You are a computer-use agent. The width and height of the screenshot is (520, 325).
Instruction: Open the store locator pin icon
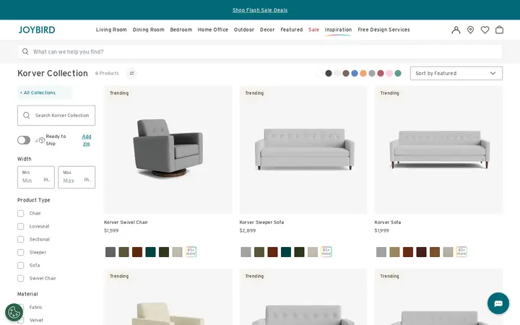470,30
